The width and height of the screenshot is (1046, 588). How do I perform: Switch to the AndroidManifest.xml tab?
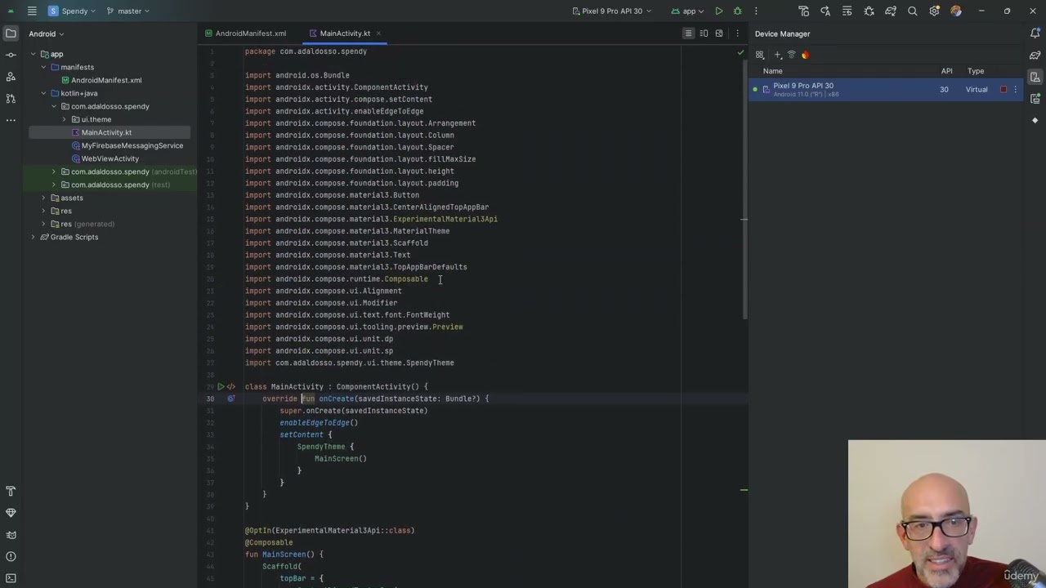click(x=246, y=33)
